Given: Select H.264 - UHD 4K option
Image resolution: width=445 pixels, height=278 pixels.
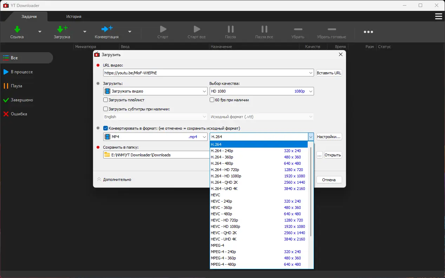Looking at the screenshot, I should (x=259, y=189).
